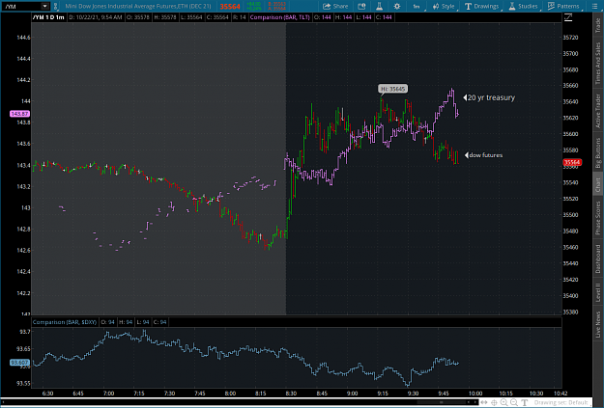Screen dimensions: 604x408
Task: Click the Patterns chart icon
Action: tap(551, 6)
